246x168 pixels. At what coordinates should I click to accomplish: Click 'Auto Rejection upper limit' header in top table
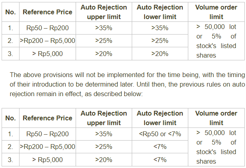coord(103,12)
